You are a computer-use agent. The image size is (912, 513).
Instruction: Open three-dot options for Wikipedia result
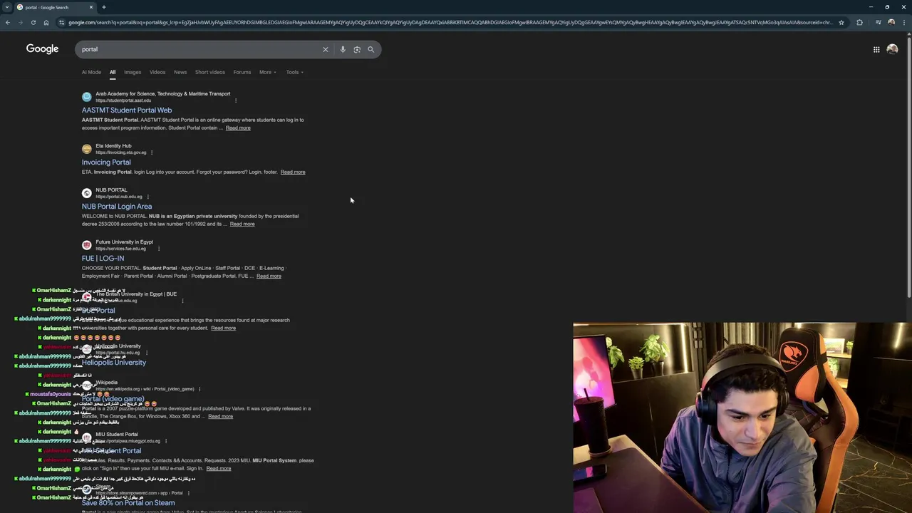(x=199, y=389)
